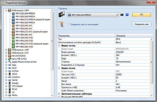
Task: Select MP4 480x272 MPEG4 Широкий экран item
Action: (33, 20)
